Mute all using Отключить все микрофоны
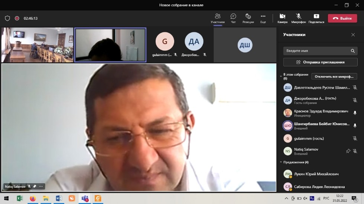 pos(334,76)
